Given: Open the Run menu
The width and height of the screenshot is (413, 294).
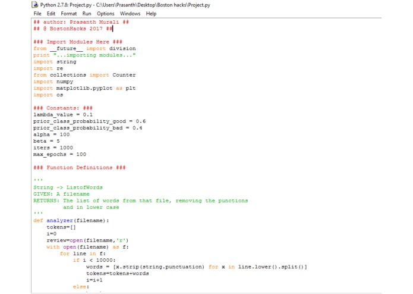Looking at the screenshot, I should click(x=87, y=14).
